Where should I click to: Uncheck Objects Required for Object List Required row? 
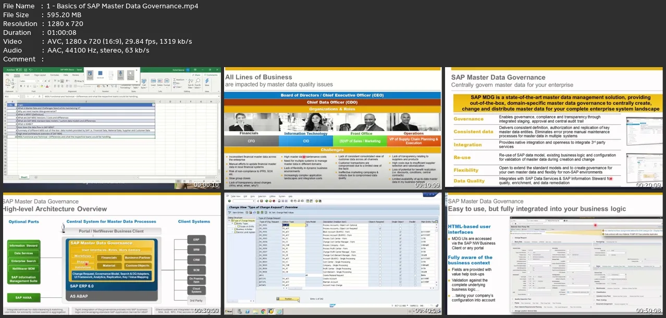380,228
